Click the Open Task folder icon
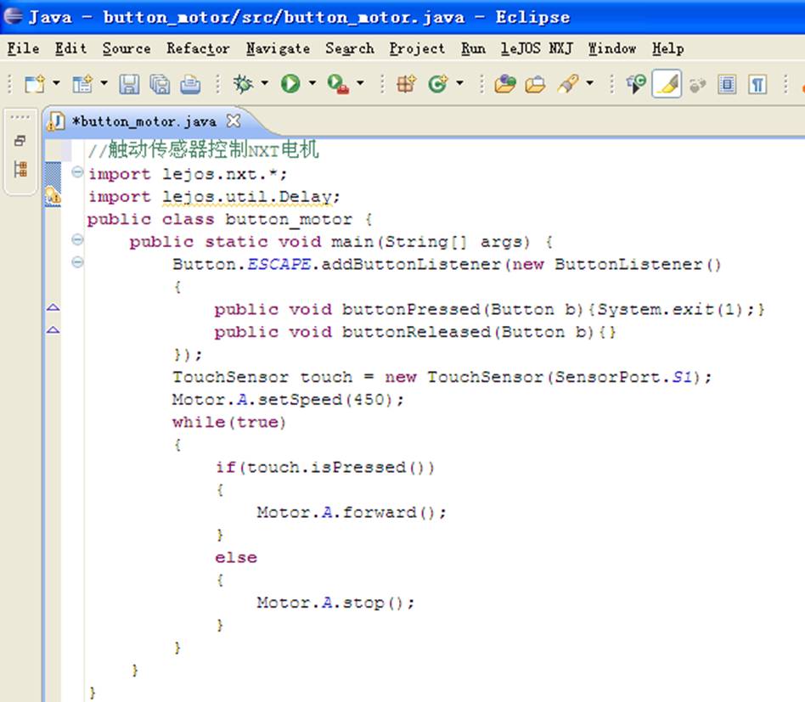The height and width of the screenshot is (702, 805). tap(535, 84)
